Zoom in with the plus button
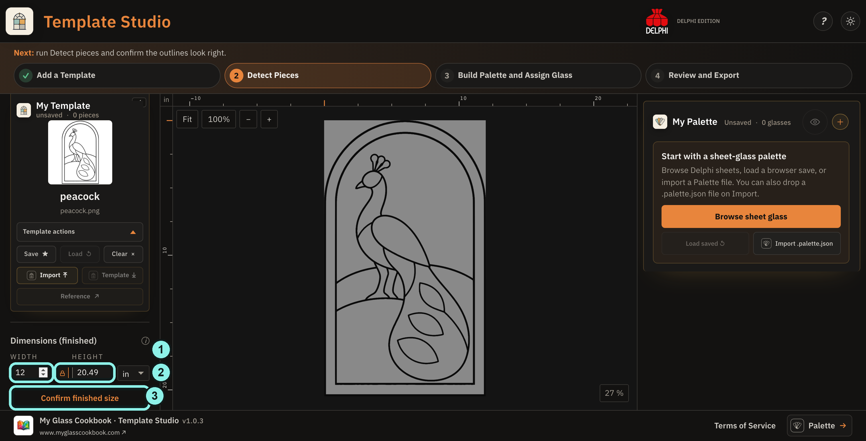The height and width of the screenshot is (441, 866). [269, 119]
